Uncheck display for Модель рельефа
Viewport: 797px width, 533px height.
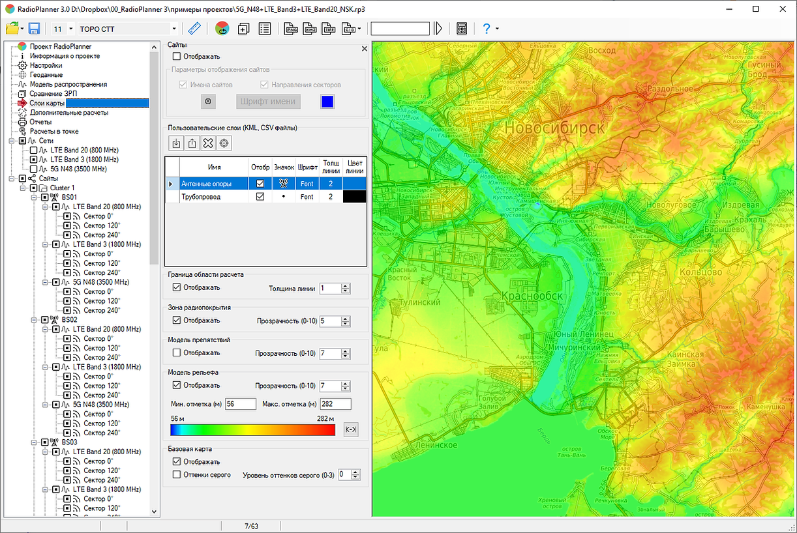tap(177, 385)
